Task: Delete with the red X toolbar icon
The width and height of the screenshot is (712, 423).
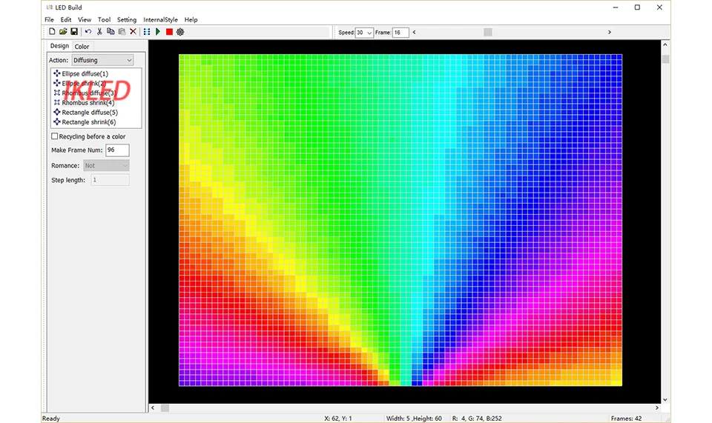Action: point(133,32)
